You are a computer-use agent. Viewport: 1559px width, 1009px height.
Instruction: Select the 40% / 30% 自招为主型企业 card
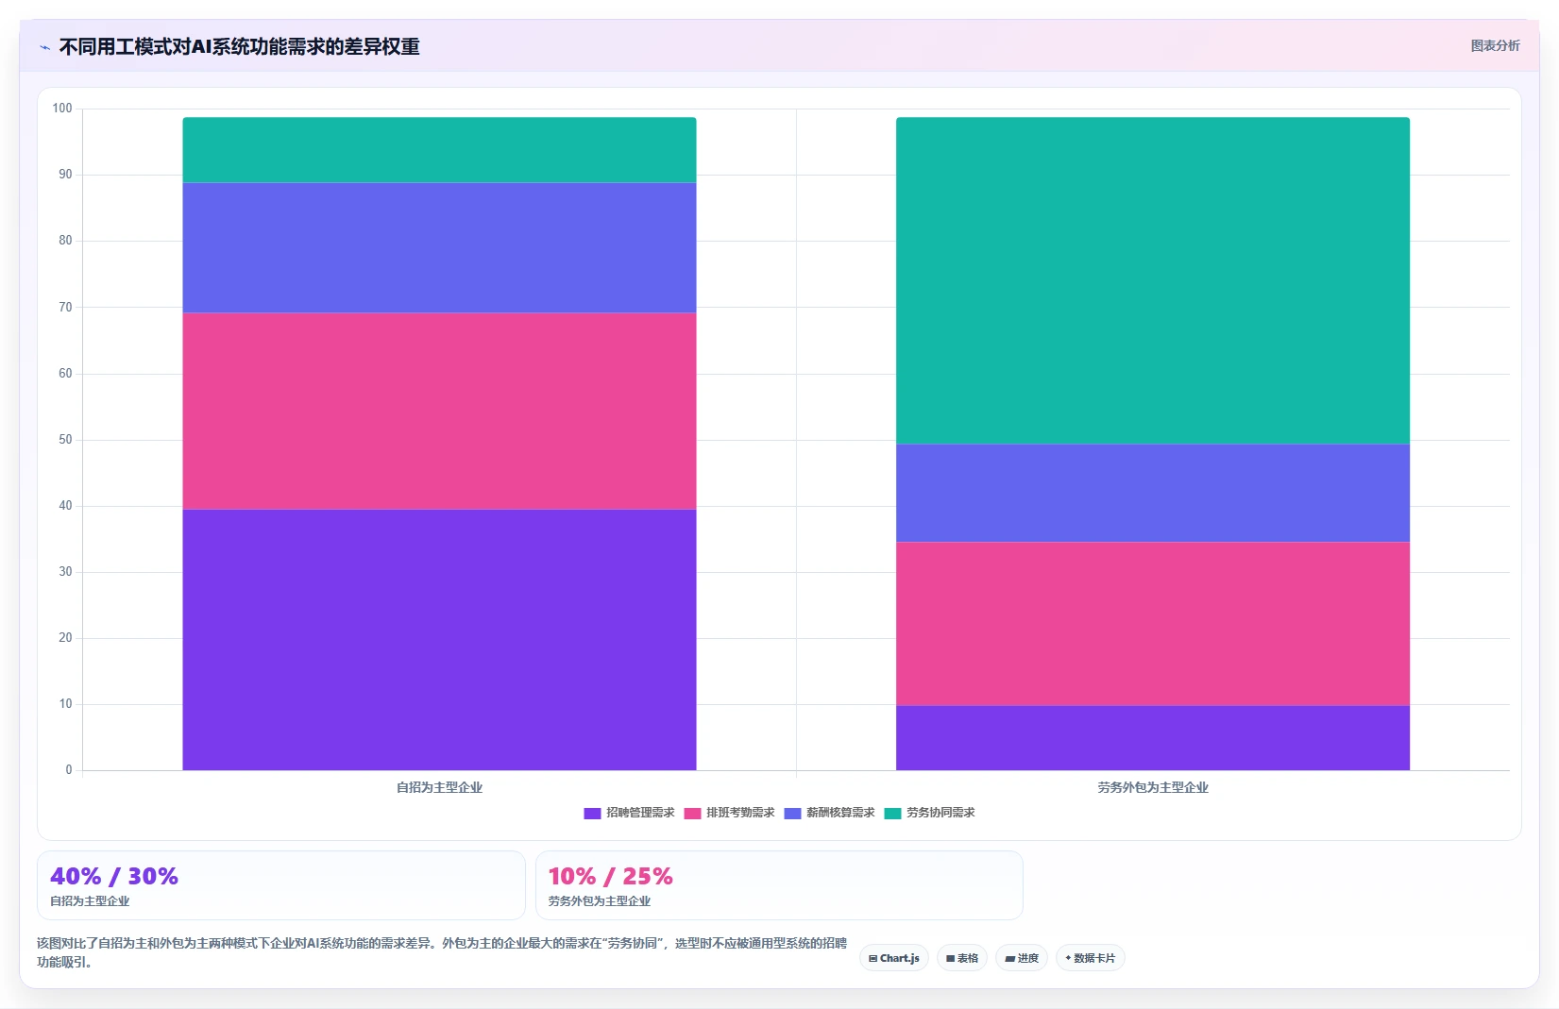point(281,885)
